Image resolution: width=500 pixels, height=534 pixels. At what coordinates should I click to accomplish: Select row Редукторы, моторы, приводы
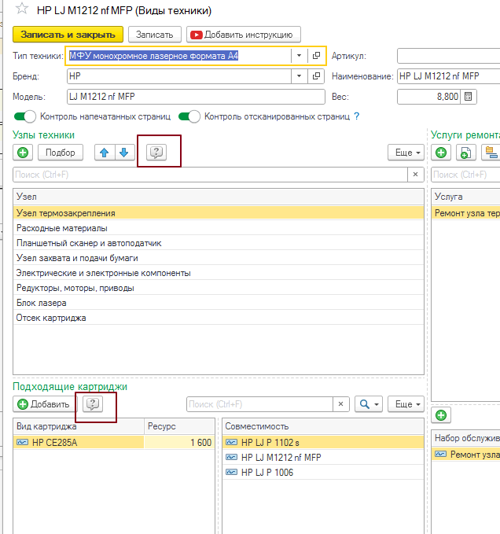point(219,288)
